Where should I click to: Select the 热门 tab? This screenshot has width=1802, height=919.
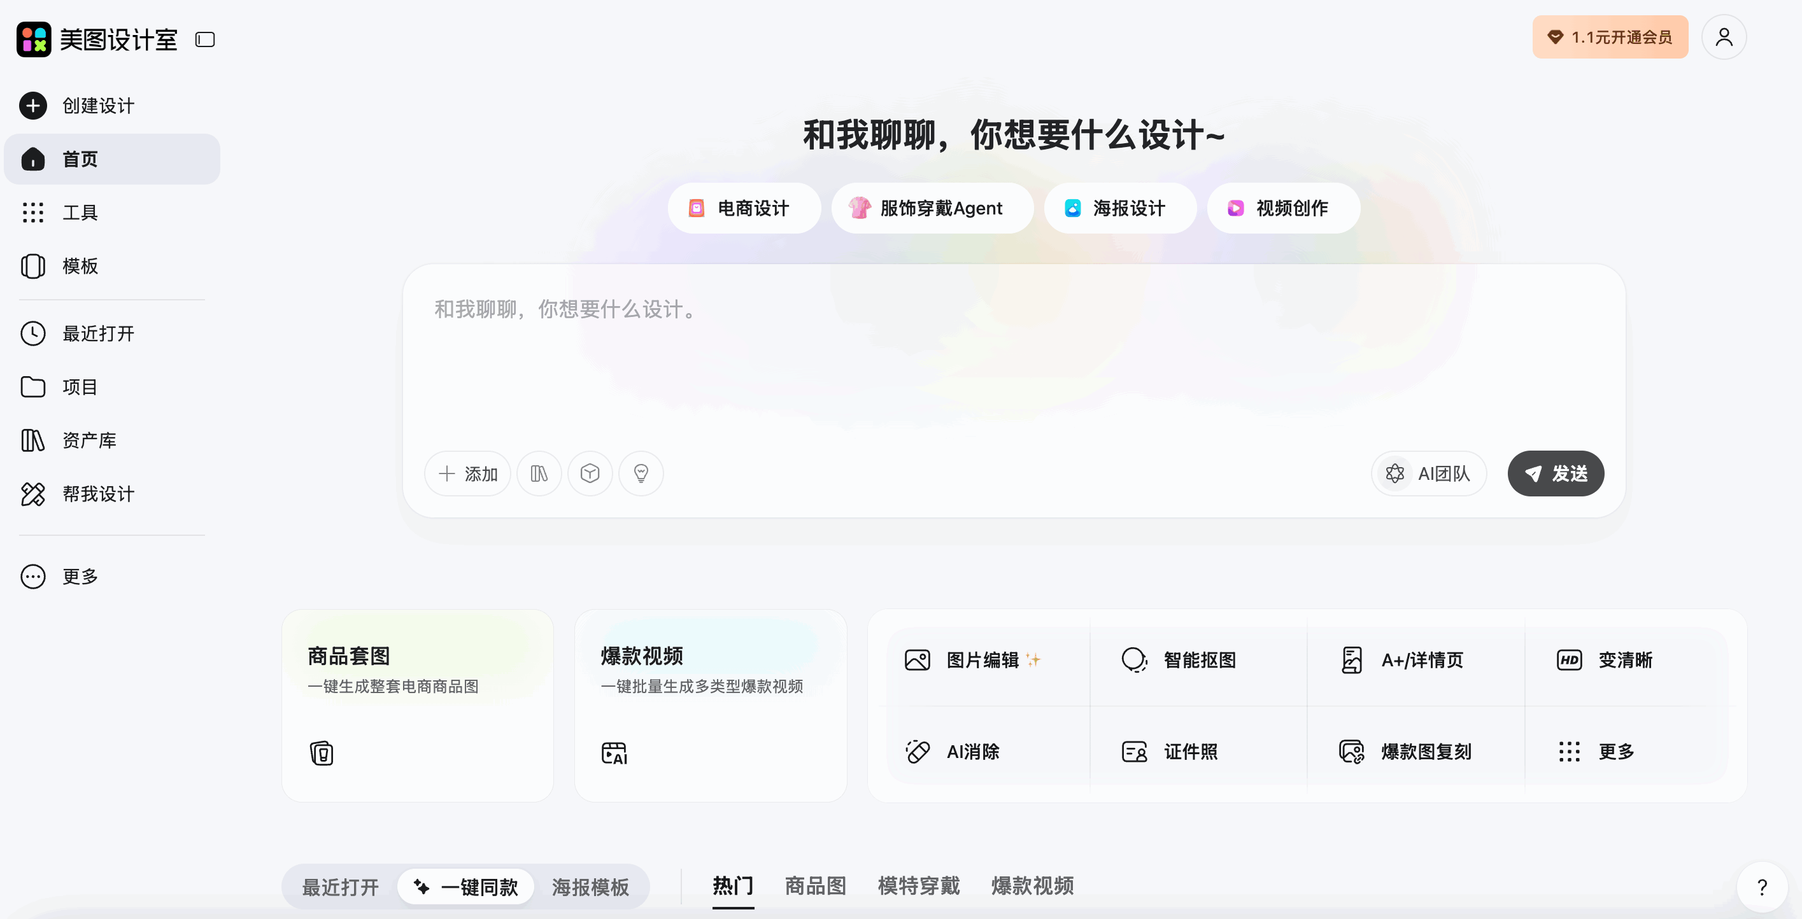(733, 886)
